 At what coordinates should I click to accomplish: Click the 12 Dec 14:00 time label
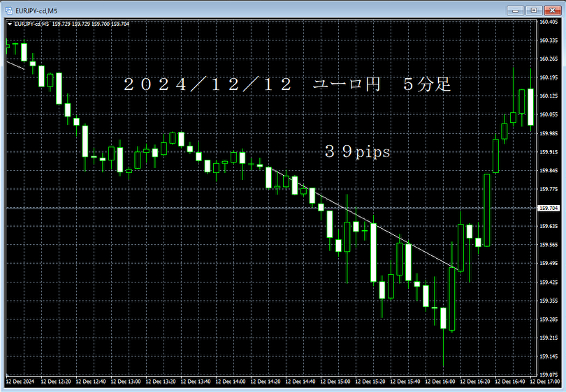231,382
